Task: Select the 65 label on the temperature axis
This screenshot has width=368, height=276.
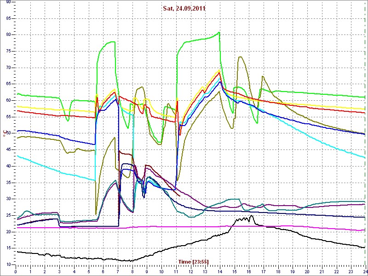Action: click(x=8, y=84)
